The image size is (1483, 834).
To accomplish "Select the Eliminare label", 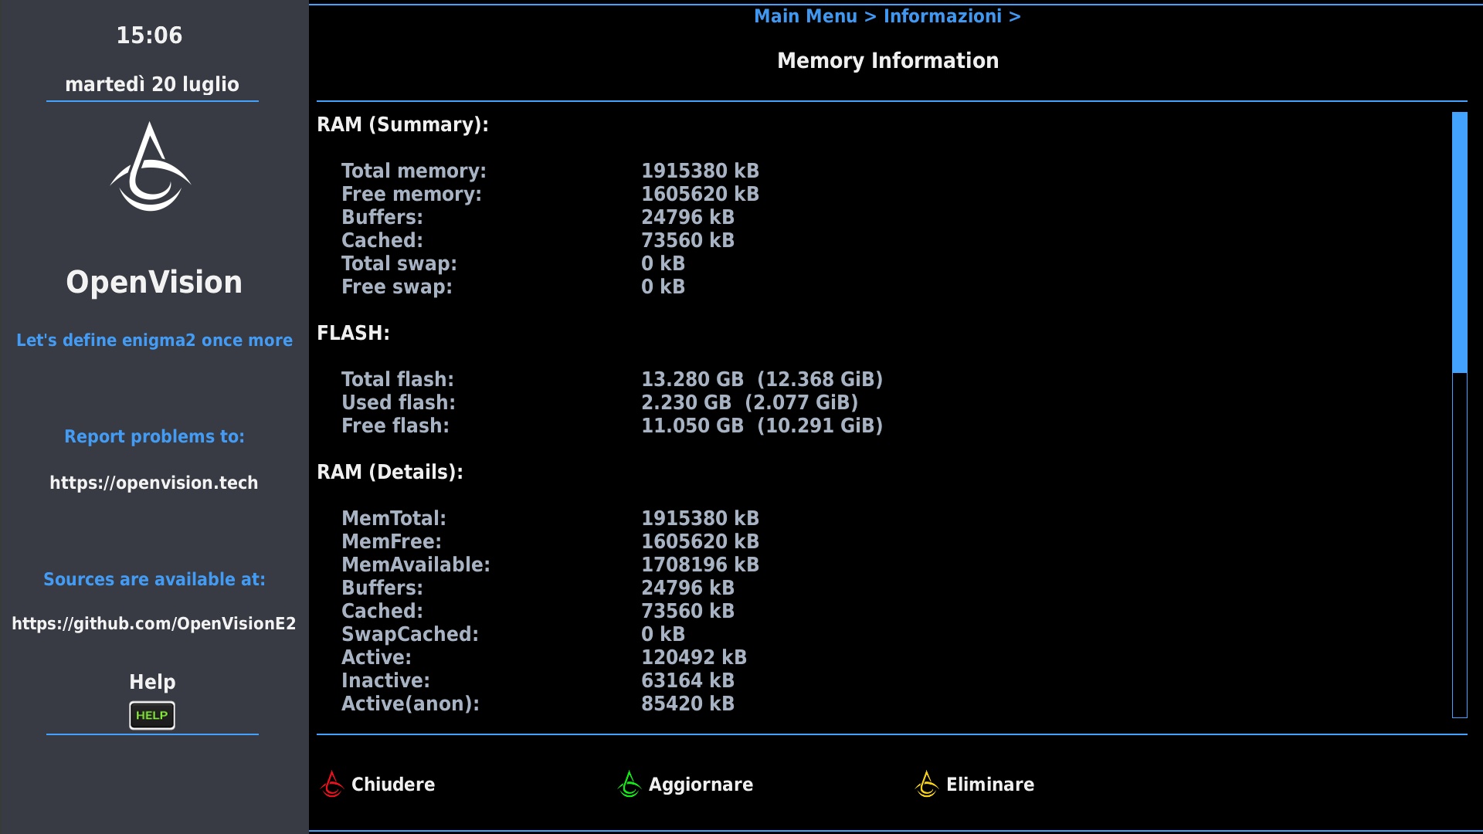I will (x=989, y=785).
